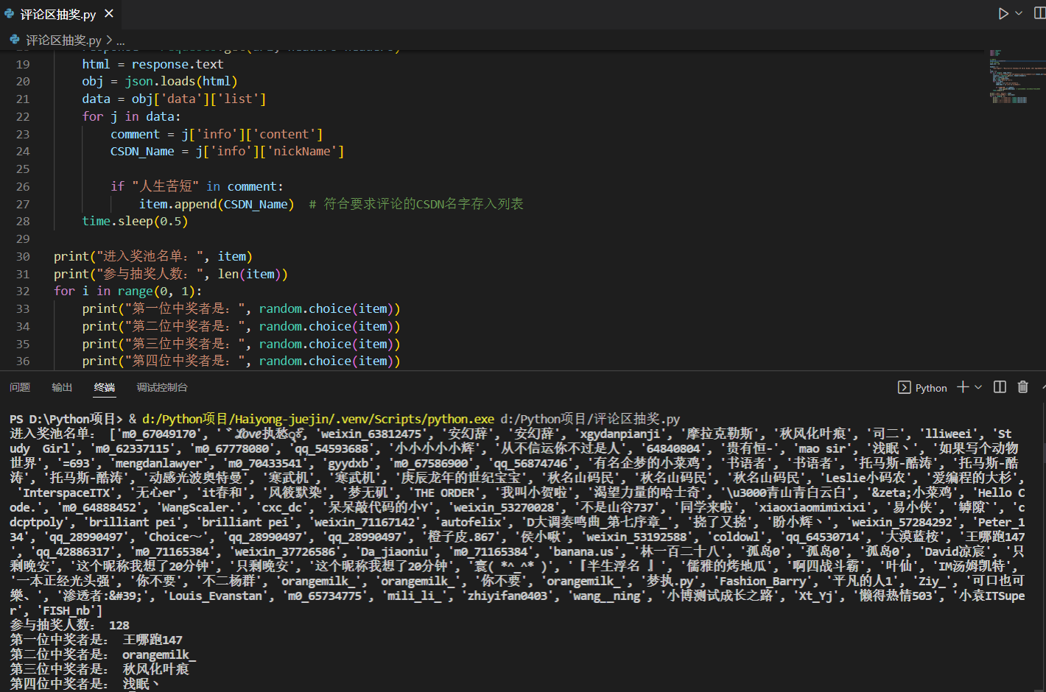Click the 评论区抽奖.py breadcrumb item
The height and width of the screenshot is (692, 1046).
tap(63, 40)
